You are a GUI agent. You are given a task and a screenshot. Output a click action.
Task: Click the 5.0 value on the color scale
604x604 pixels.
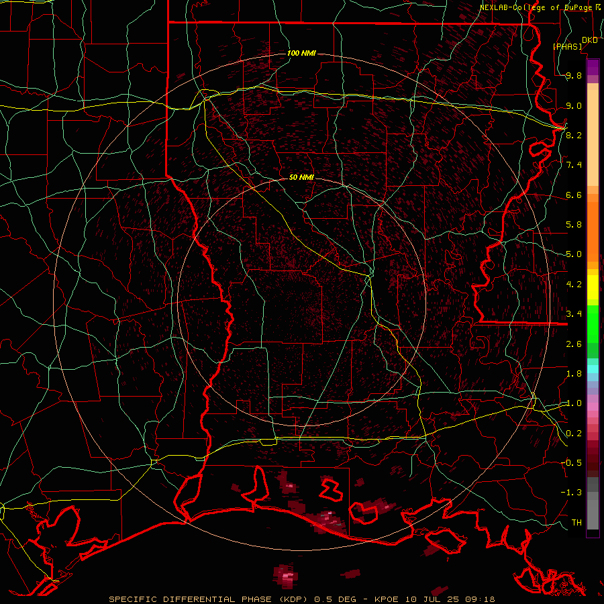[x=574, y=254]
